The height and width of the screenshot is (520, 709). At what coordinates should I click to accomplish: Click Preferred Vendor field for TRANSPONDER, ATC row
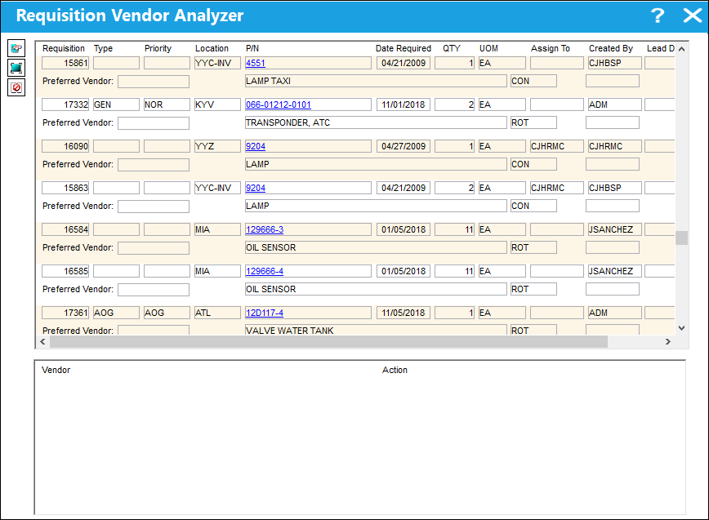point(154,123)
